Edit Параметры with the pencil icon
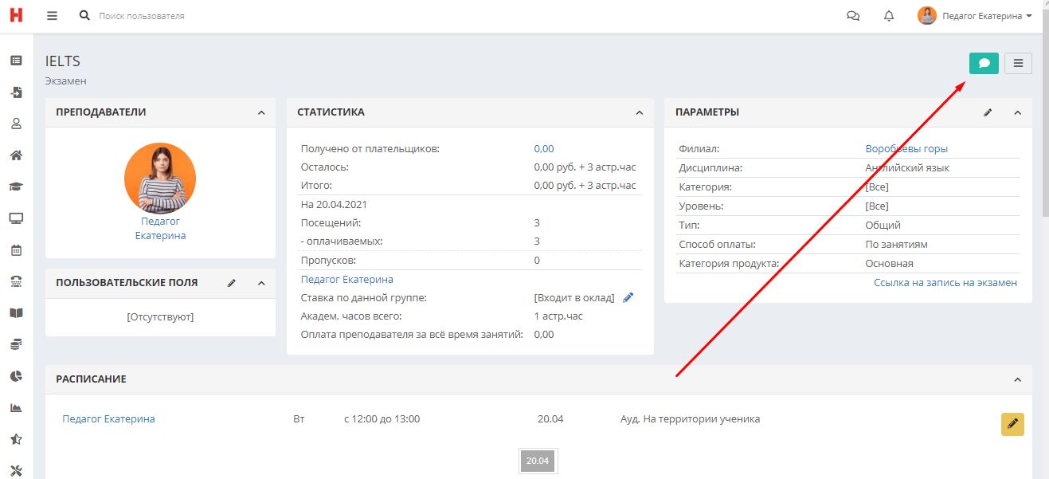 988,113
